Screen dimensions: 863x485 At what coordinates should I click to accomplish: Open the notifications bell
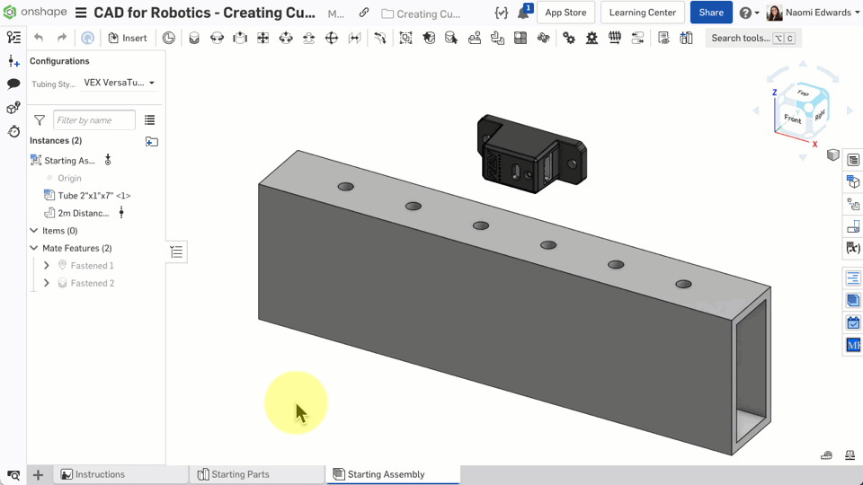523,12
